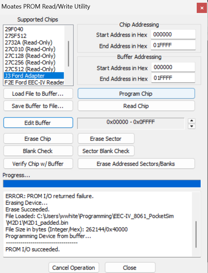Click the sector range down arrow
The height and width of the screenshot is (273, 208).
pos(192,126)
